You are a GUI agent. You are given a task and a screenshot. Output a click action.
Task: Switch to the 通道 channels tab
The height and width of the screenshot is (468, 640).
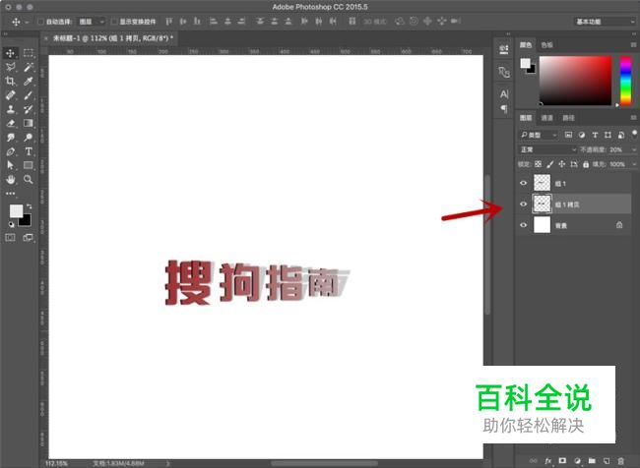[546, 118]
